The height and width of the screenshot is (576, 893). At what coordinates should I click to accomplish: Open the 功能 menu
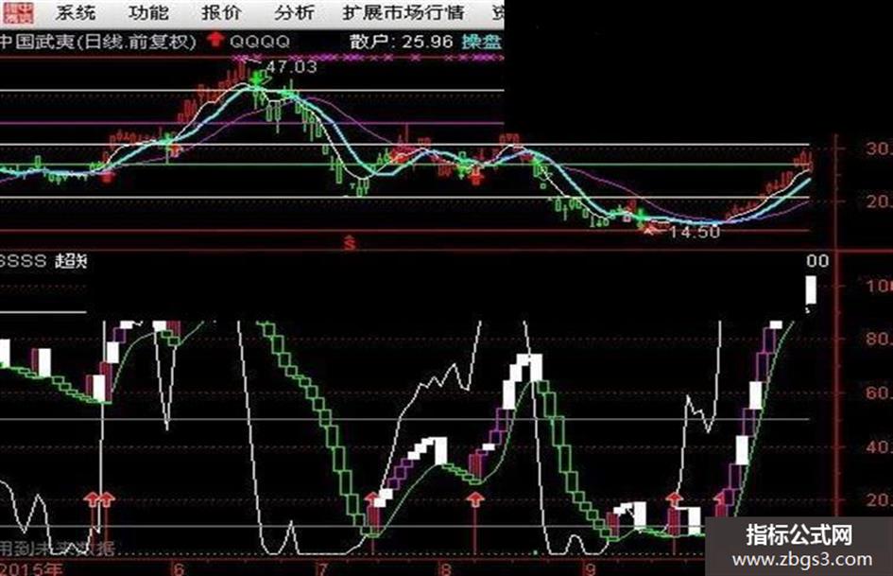147,12
